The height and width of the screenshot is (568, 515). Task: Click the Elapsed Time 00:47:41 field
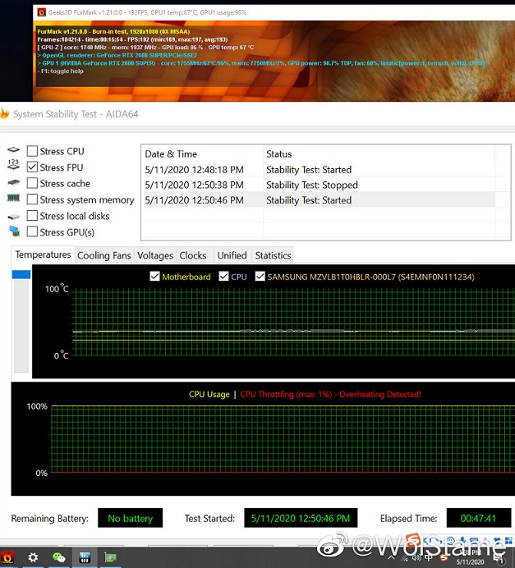[478, 519]
